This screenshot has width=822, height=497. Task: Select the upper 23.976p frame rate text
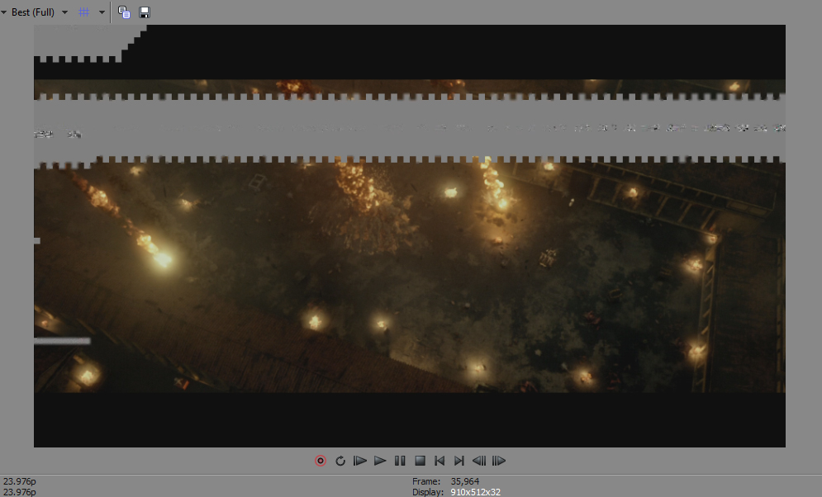(x=19, y=481)
